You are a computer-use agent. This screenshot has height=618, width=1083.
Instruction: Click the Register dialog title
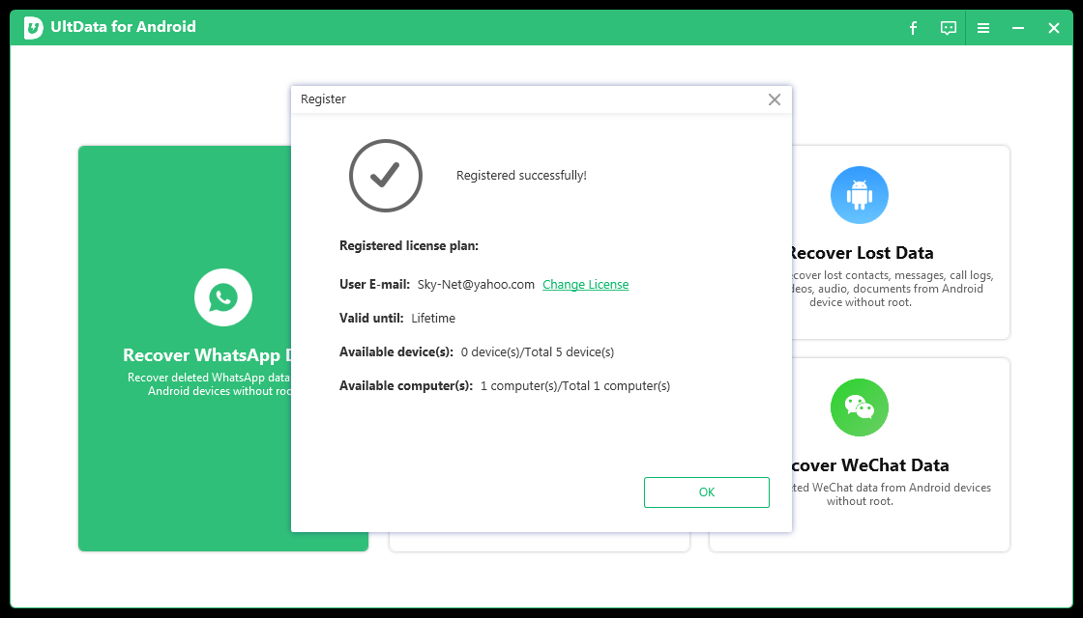(323, 99)
